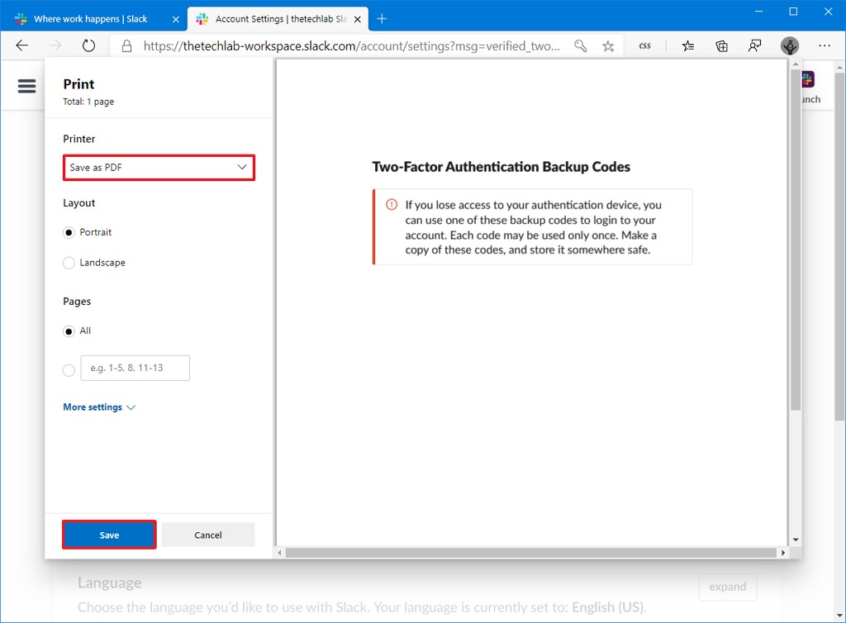This screenshot has height=623, width=846.
Task: Open the Collections icon
Action: click(721, 46)
